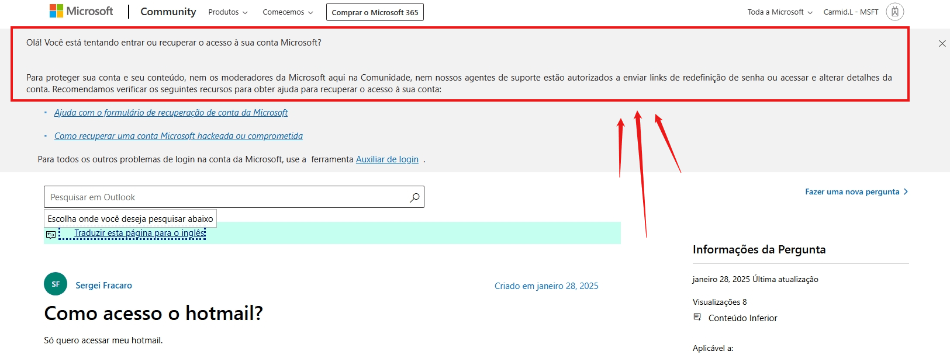Click Comprar o Microsoft 365 button
Screen dimensions: 950x355
coord(375,12)
